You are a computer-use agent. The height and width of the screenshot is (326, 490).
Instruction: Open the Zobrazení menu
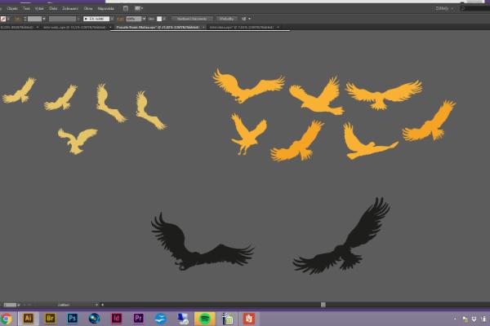click(x=70, y=8)
